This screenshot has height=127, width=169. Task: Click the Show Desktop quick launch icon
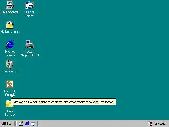click(x=21, y=124)
